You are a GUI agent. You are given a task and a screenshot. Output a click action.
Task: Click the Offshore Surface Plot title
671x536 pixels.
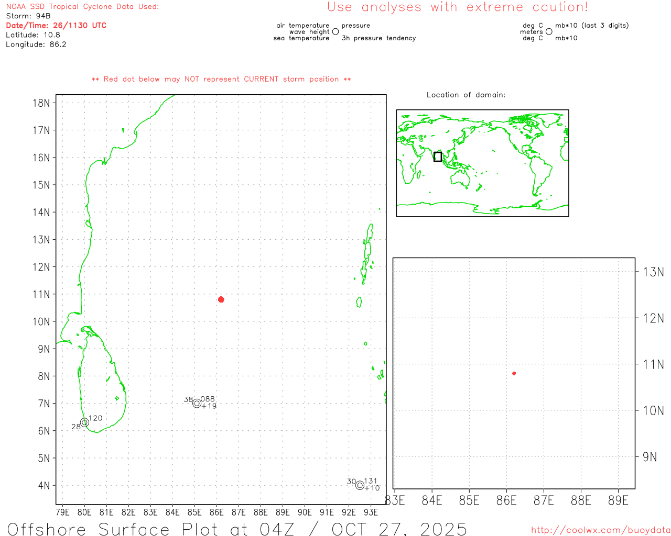pos(237,529)
